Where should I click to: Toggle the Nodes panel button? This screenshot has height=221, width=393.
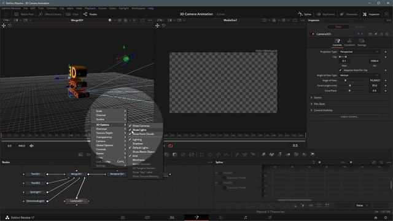90,14
